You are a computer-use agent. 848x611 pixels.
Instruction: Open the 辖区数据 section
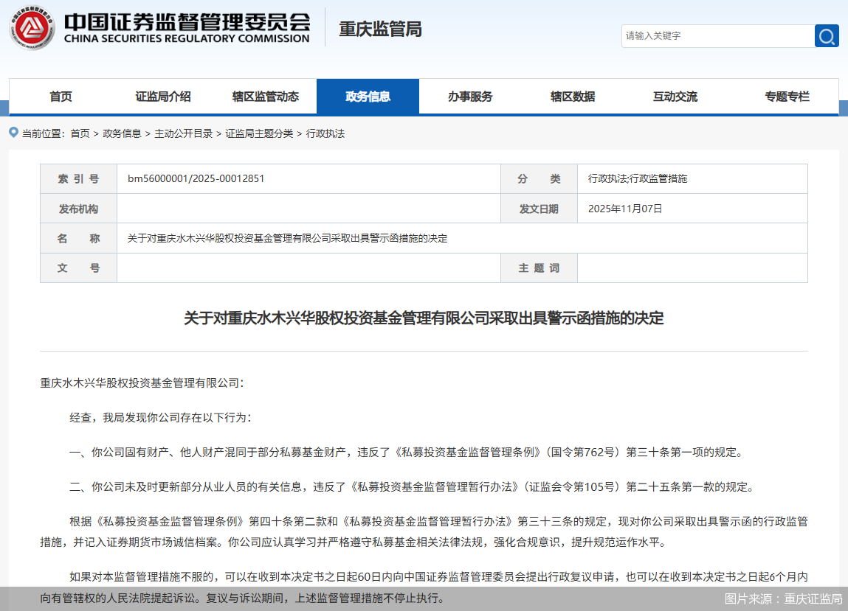coord(573,96)
